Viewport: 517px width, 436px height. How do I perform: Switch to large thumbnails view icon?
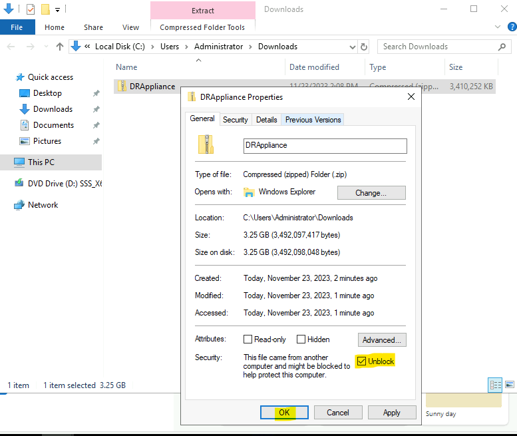(x=510, y=385)
